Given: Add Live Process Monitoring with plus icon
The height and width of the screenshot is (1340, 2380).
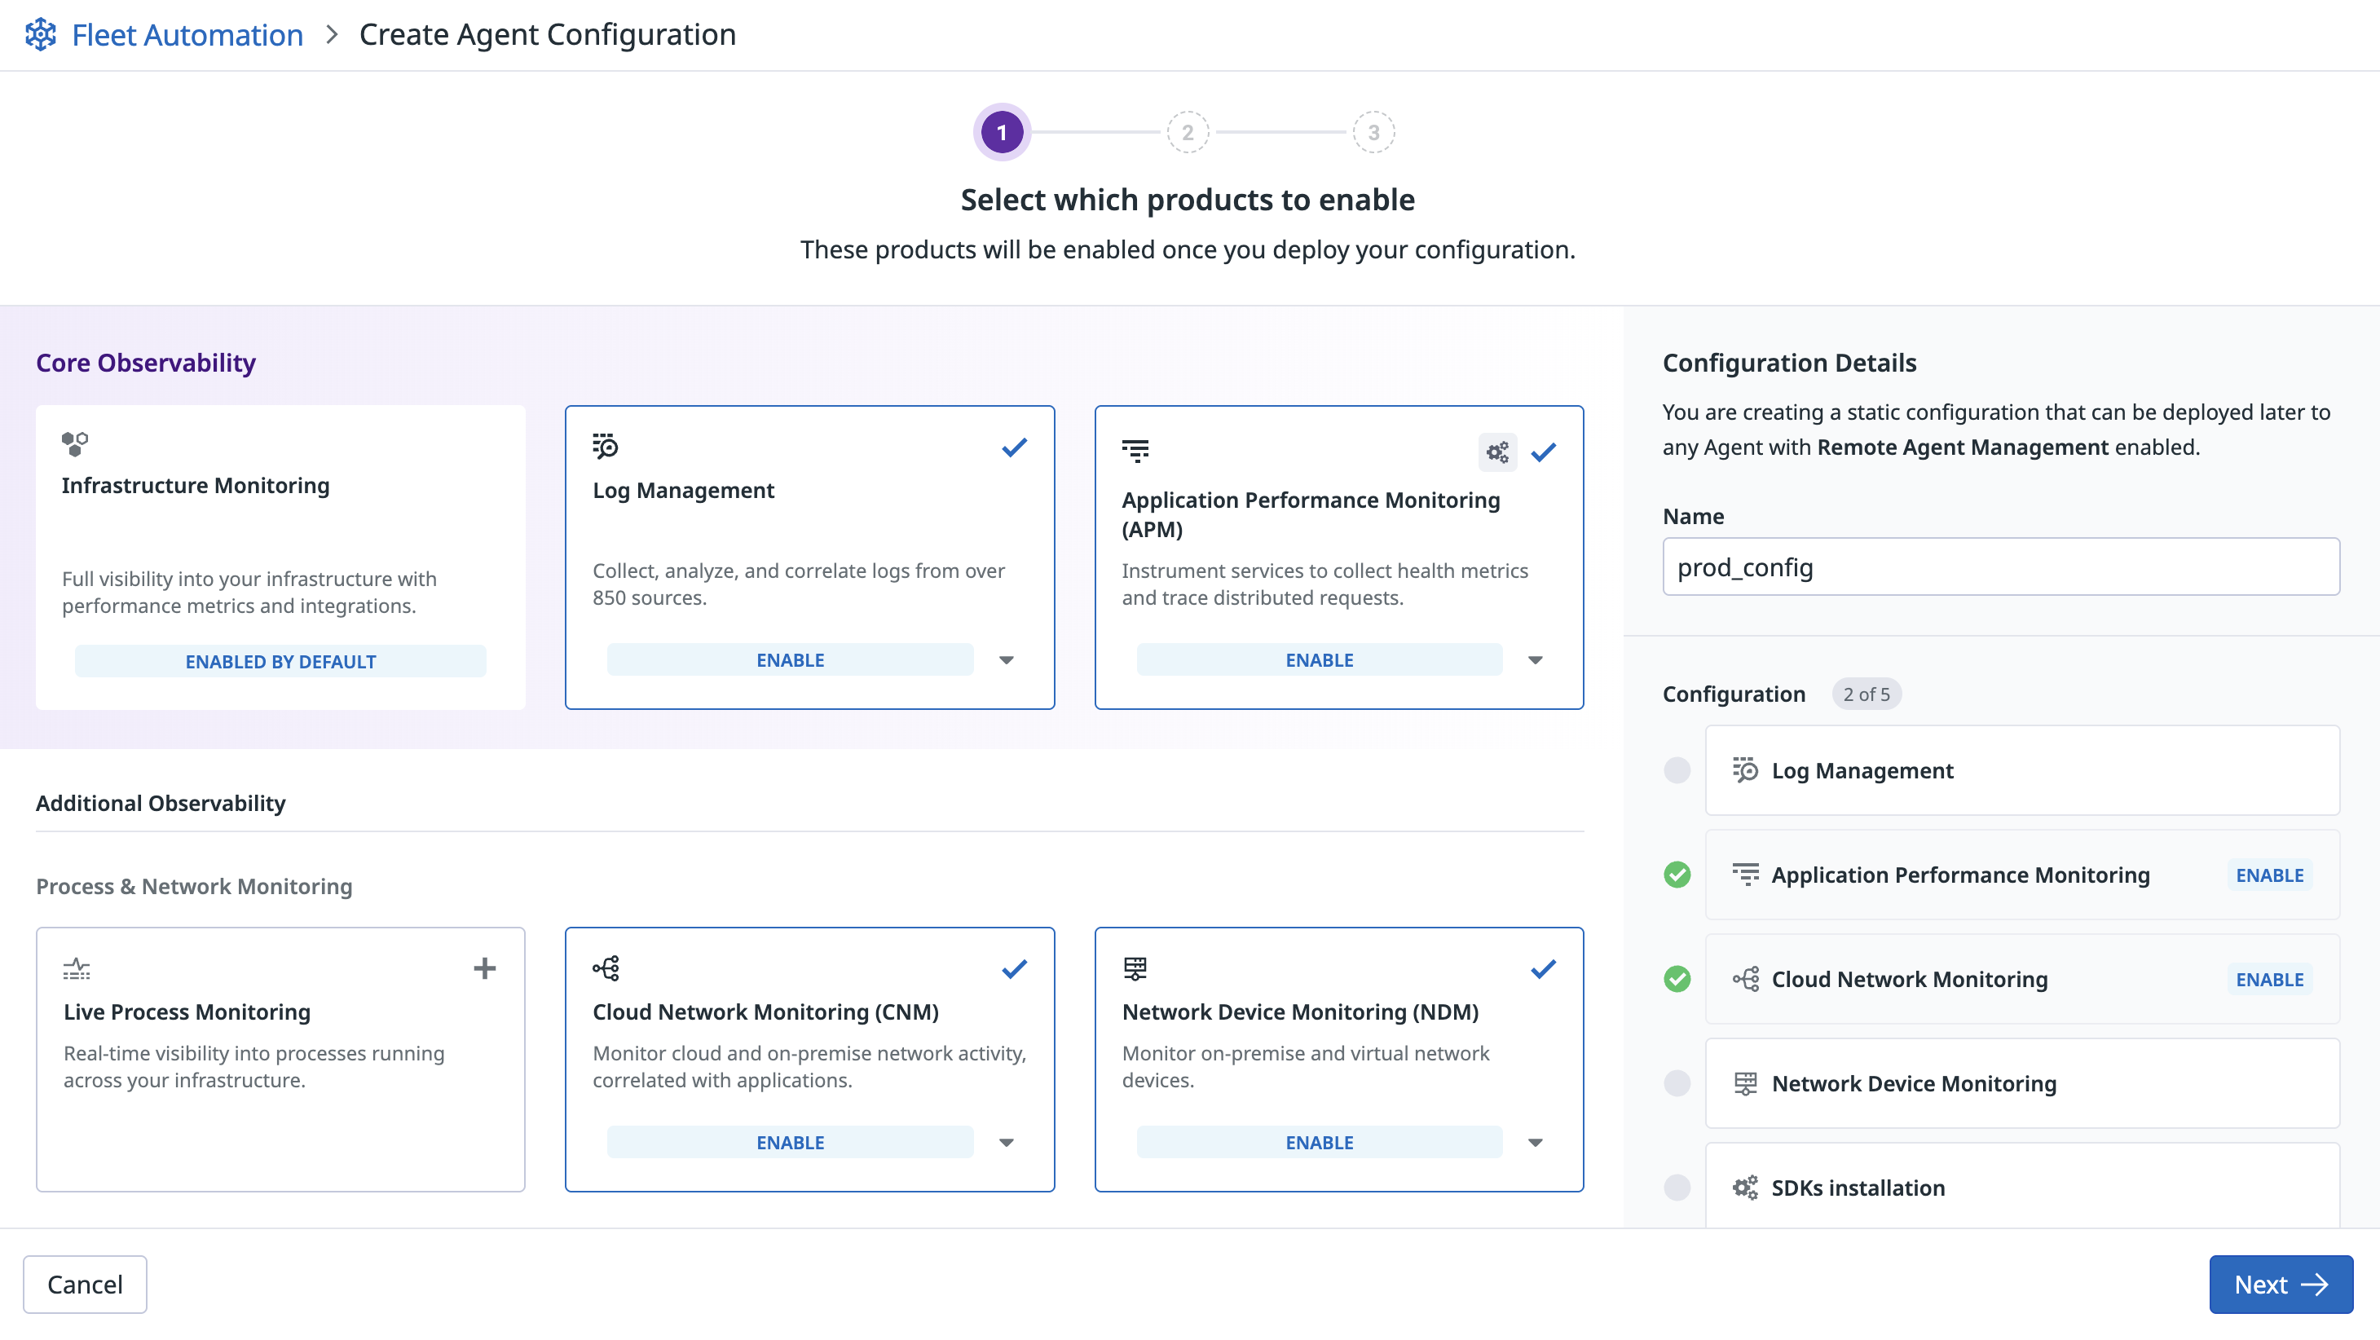Looking at the screenshot, I should (x=484, y=968).
